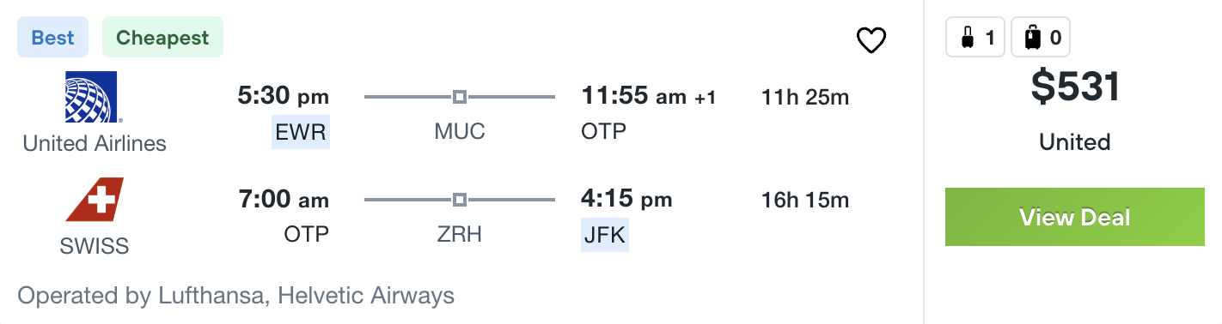Click the 11h 25m outbound duration

[805, 97]
